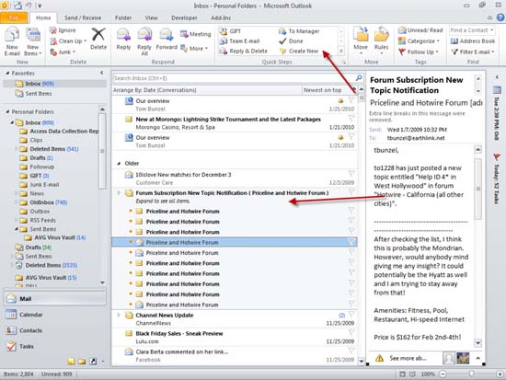Open Clean Up dropdown

(x=68, y=41)
